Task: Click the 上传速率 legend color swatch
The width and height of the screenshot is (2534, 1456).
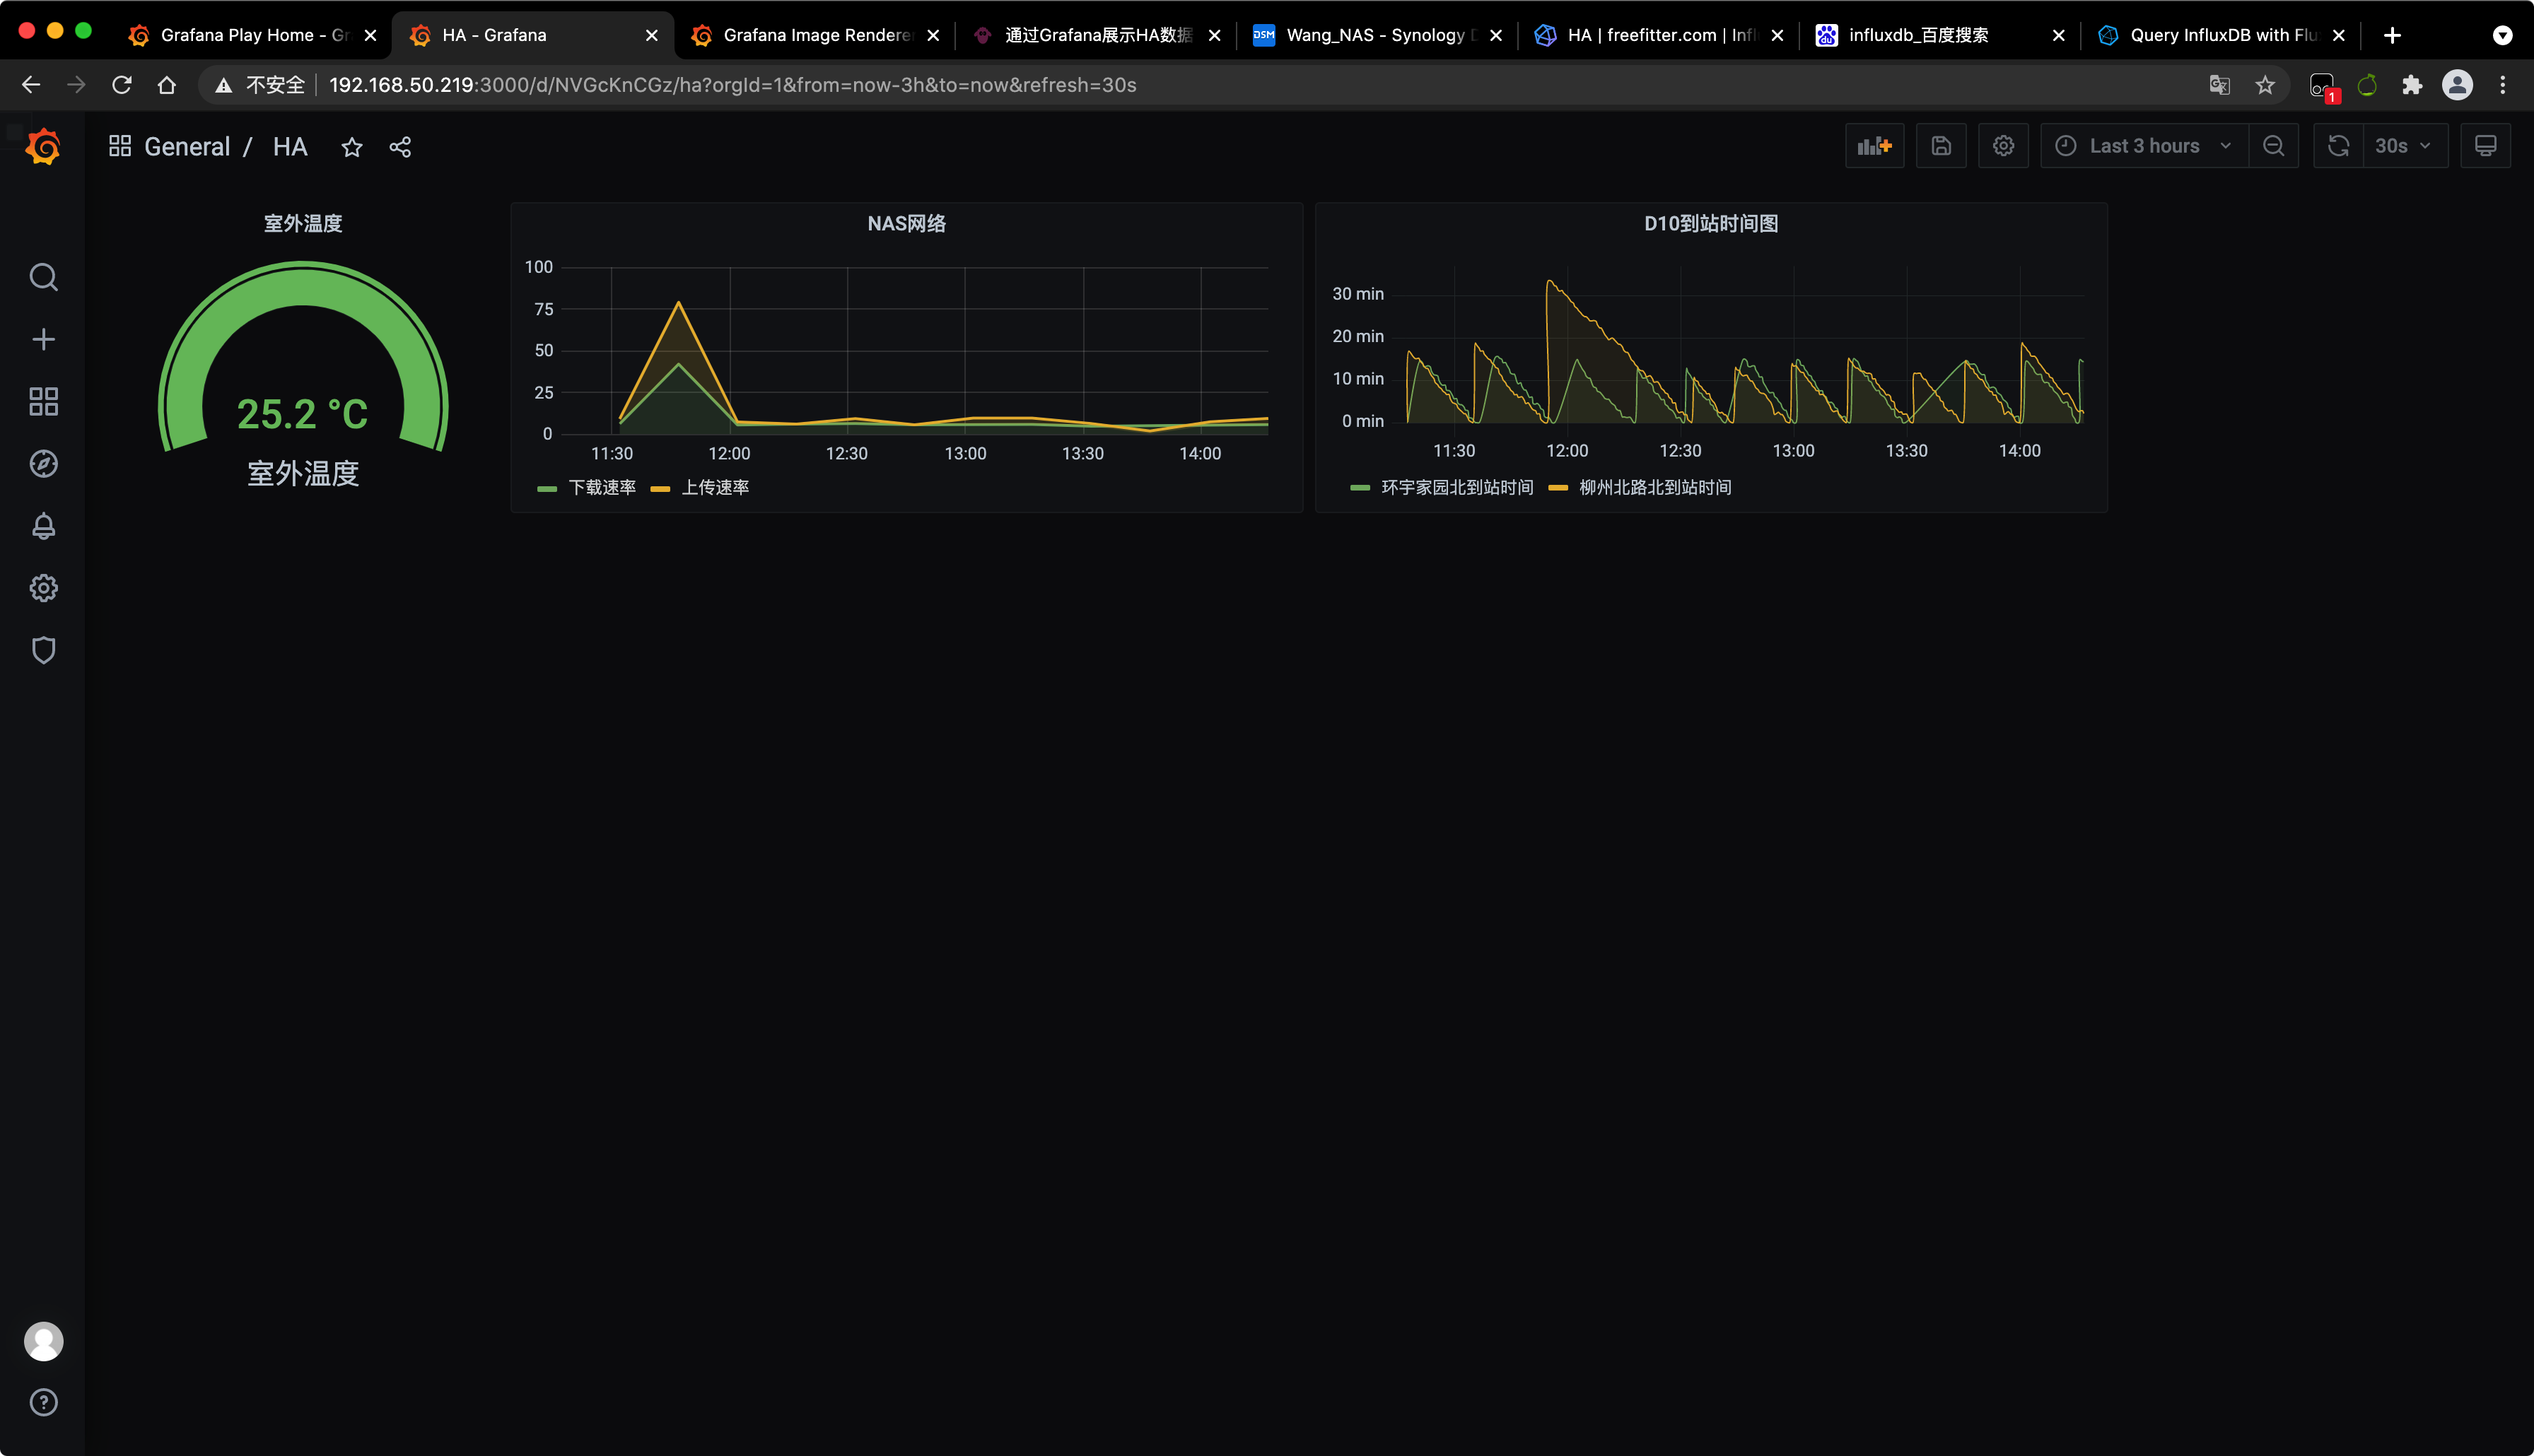Action: coord(660,488)
